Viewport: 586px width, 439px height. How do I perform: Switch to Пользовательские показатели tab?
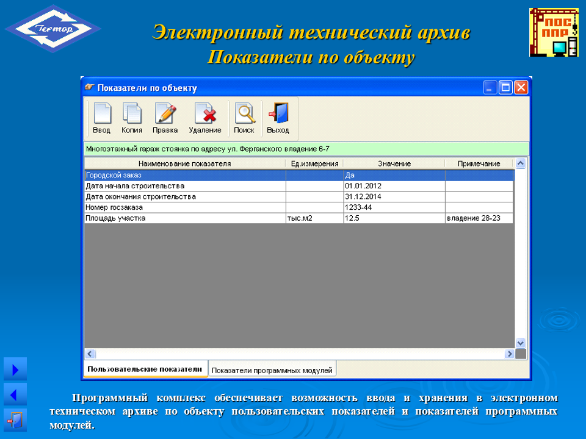click(x=145, y=369)
